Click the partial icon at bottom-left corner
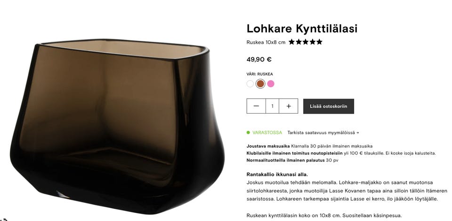452x221 pixels. pos(3,220)
